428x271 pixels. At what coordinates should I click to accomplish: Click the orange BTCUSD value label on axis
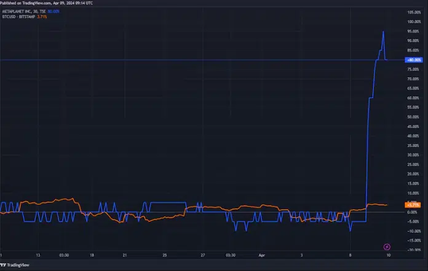(x=413, y=204)
